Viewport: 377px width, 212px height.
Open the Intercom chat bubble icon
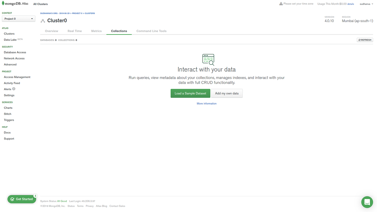pyautogui.click(x=367, y=202)
